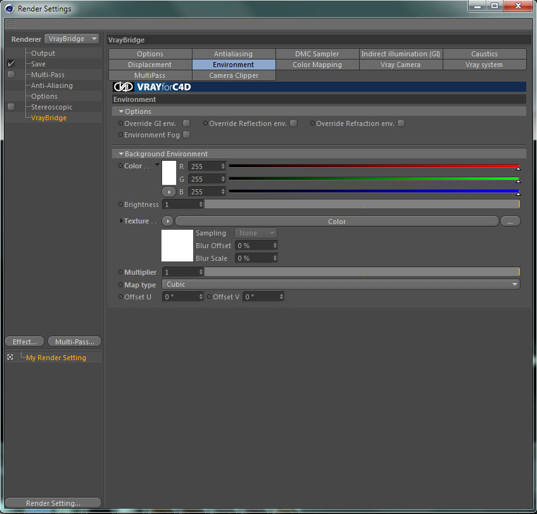
Task: Open arrow button left of B channel
Action: click(169, 192)
